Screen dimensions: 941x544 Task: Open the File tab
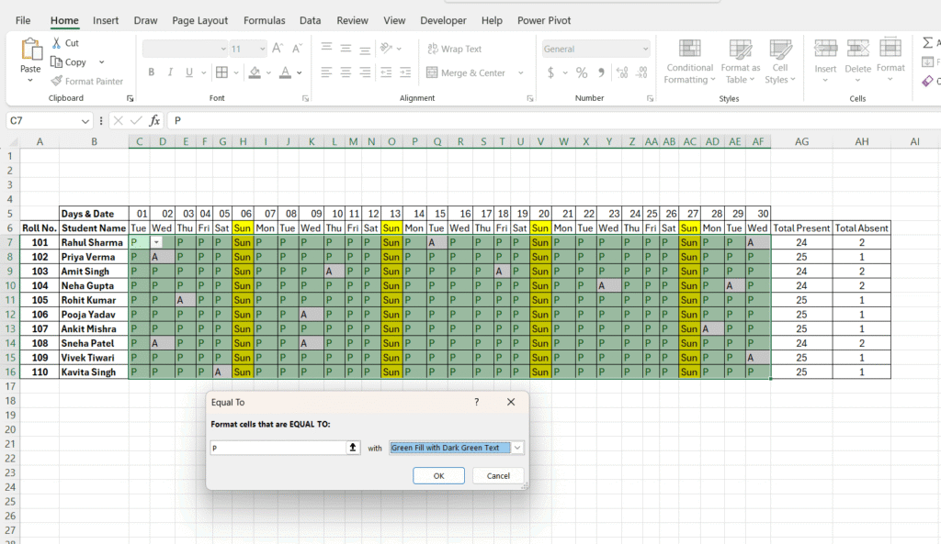(x=23, y=20)
